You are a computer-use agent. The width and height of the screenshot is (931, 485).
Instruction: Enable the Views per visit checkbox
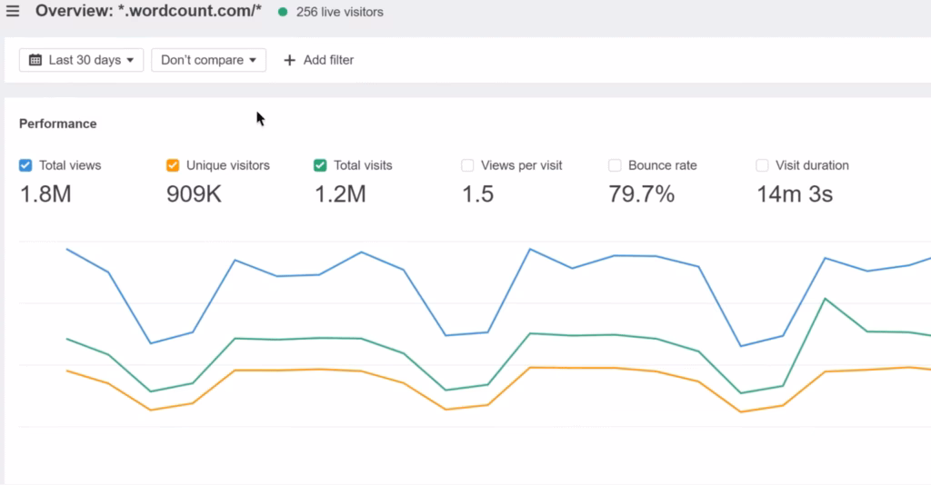click(467, 165)
